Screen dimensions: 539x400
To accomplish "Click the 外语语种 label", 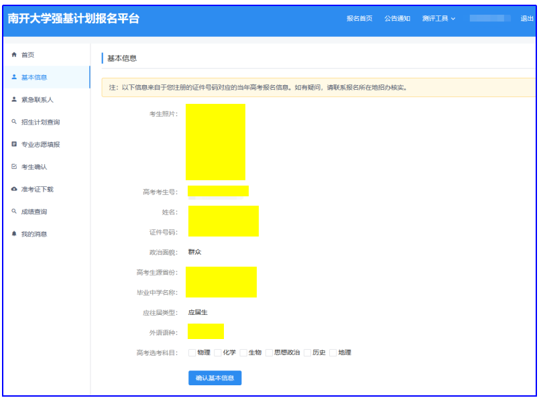I will point(164,332).
